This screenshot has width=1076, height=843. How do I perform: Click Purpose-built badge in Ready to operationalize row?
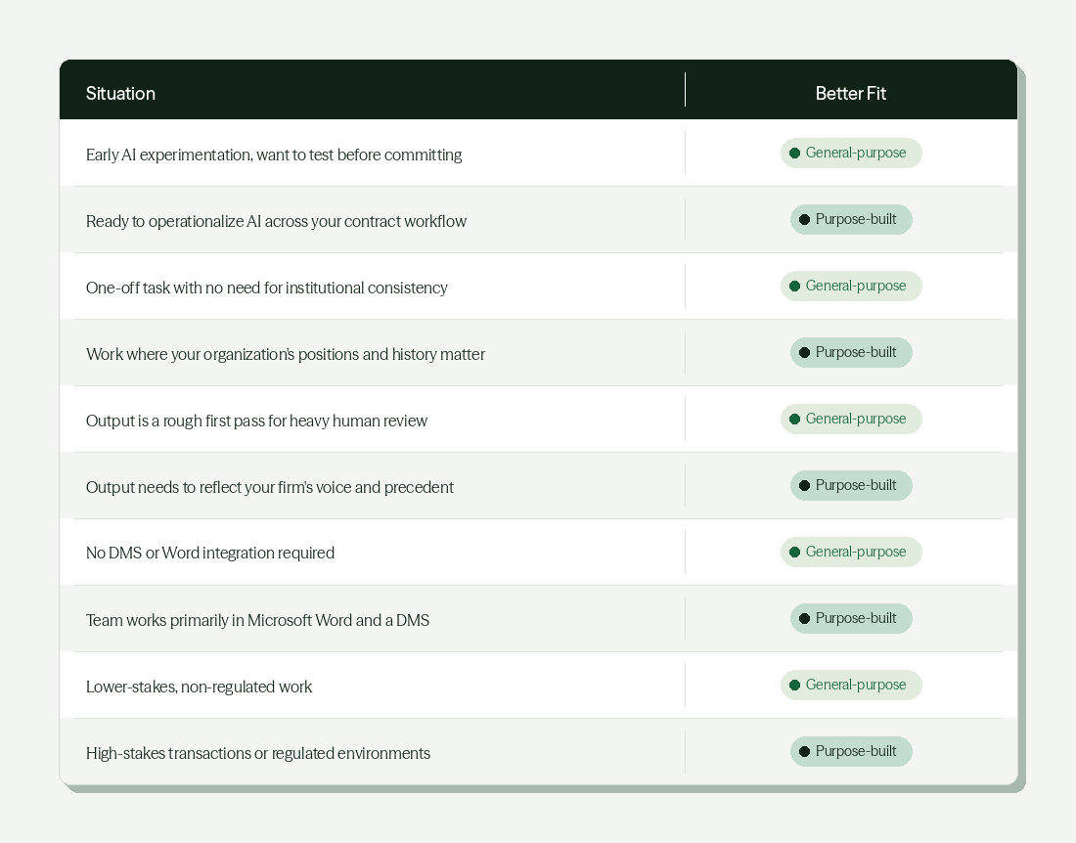[x=851, y=219]
